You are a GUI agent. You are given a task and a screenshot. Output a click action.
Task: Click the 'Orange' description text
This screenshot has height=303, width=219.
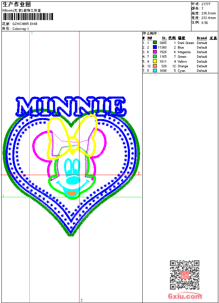tap(183, 66)
